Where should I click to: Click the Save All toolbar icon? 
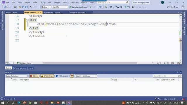[x=26, y=7]
